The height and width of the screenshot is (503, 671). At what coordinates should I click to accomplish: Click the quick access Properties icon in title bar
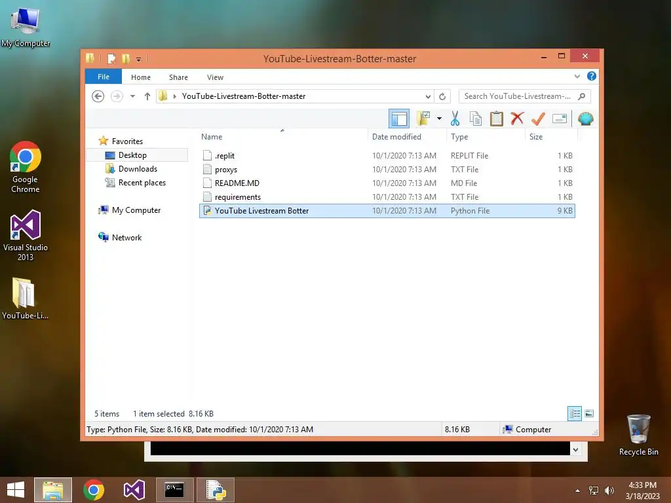click(111, 58)
